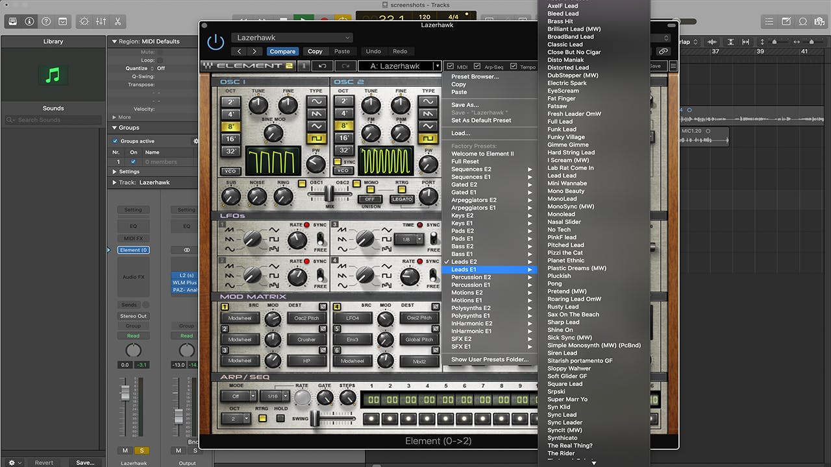Screen dimensions: 831x467
Task: Uncheck the Groups active checkbox
Action: click(x=116, y=141)
